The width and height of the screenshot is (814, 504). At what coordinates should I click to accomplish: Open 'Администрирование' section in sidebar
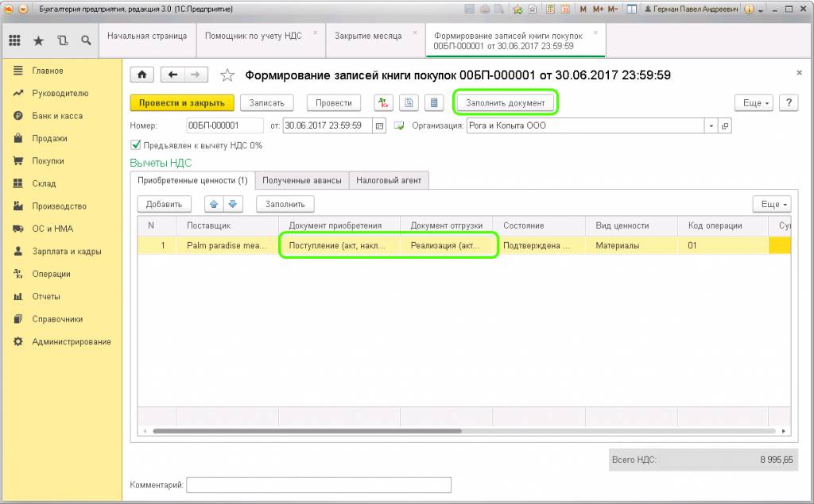tap(61, 342)
